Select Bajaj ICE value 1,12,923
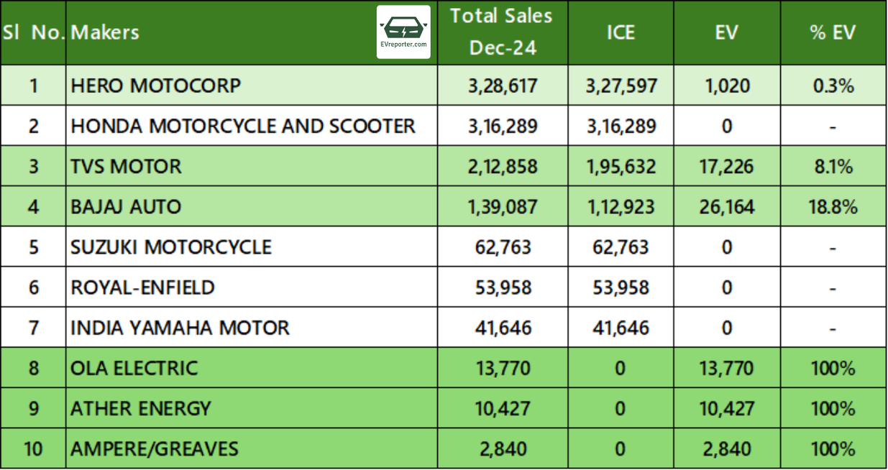Viewport: 888px width, 470px height. [x=621, y=206]
